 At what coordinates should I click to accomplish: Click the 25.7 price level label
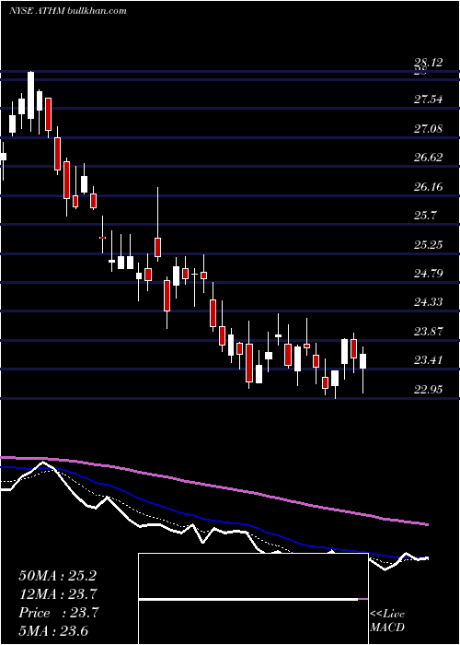[x=425, y=216]
